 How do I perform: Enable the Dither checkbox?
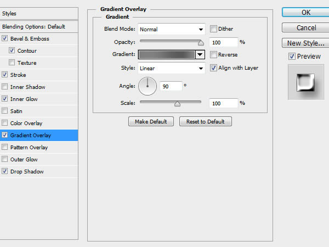tap(213, 29)
